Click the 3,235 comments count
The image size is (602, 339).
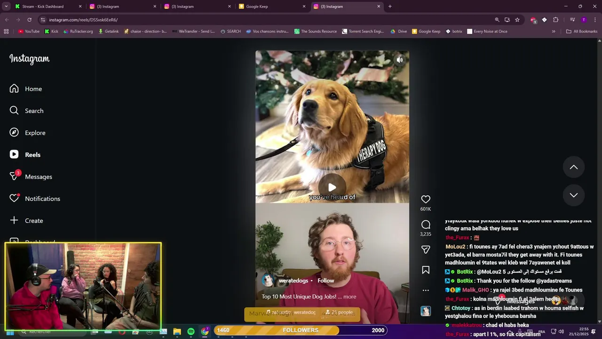(426, 234)
